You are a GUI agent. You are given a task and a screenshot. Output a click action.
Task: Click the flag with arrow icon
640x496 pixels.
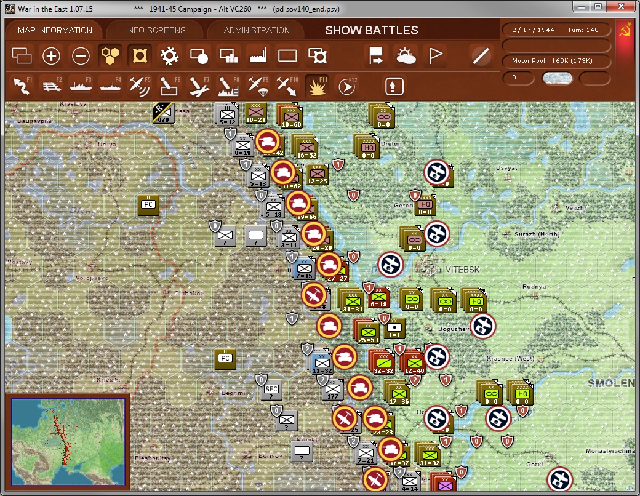pyautogui.click(x=375, y=55)
